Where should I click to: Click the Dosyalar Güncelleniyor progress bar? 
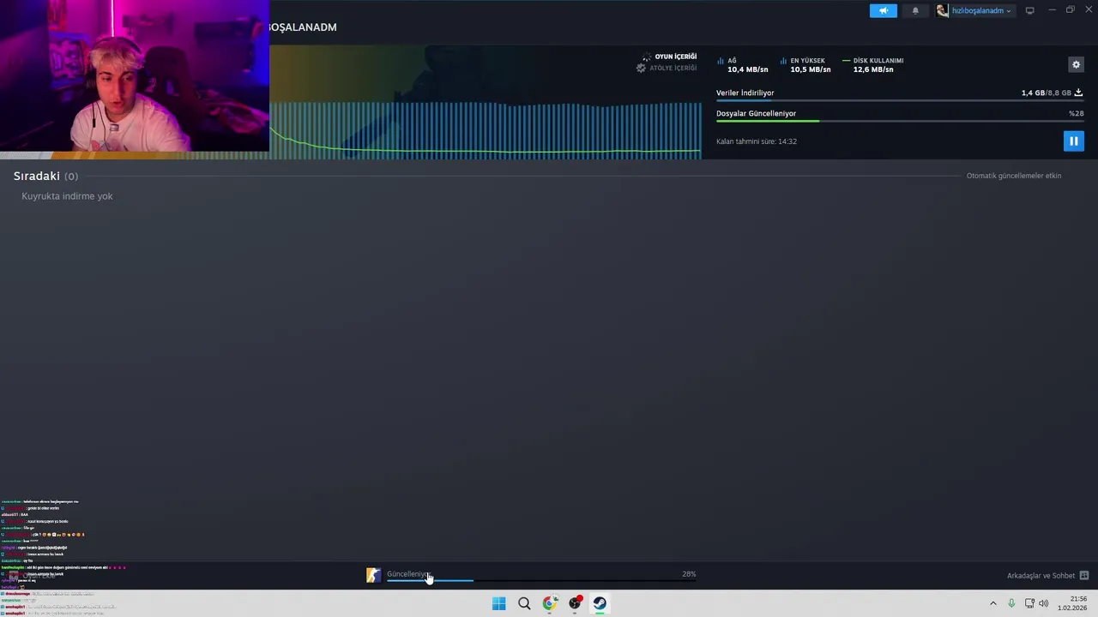899,121
